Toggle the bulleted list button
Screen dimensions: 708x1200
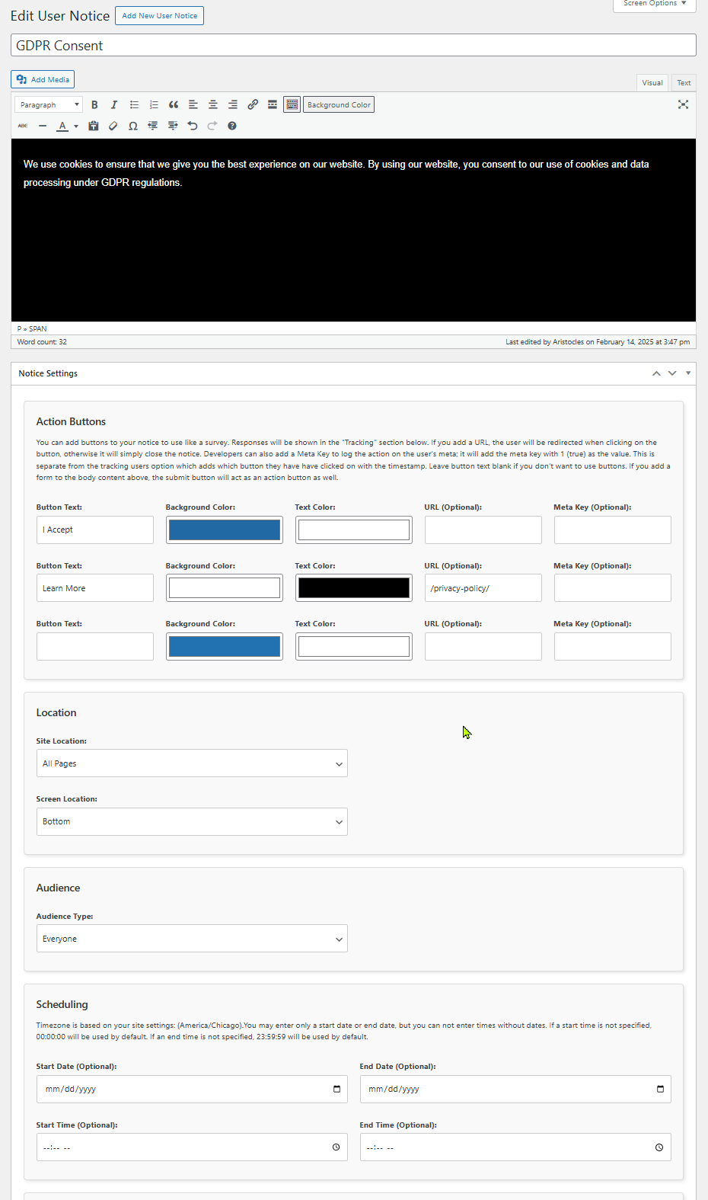click(x=134, y=105)
